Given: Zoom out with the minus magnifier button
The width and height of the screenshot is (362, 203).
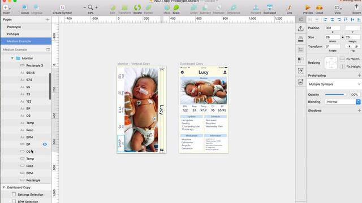Looking at the screenshot, I should coord(84,7).
